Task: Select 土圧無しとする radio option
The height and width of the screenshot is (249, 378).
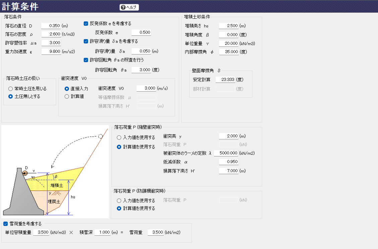Action: pyautogui.click(x=11, y=96)
